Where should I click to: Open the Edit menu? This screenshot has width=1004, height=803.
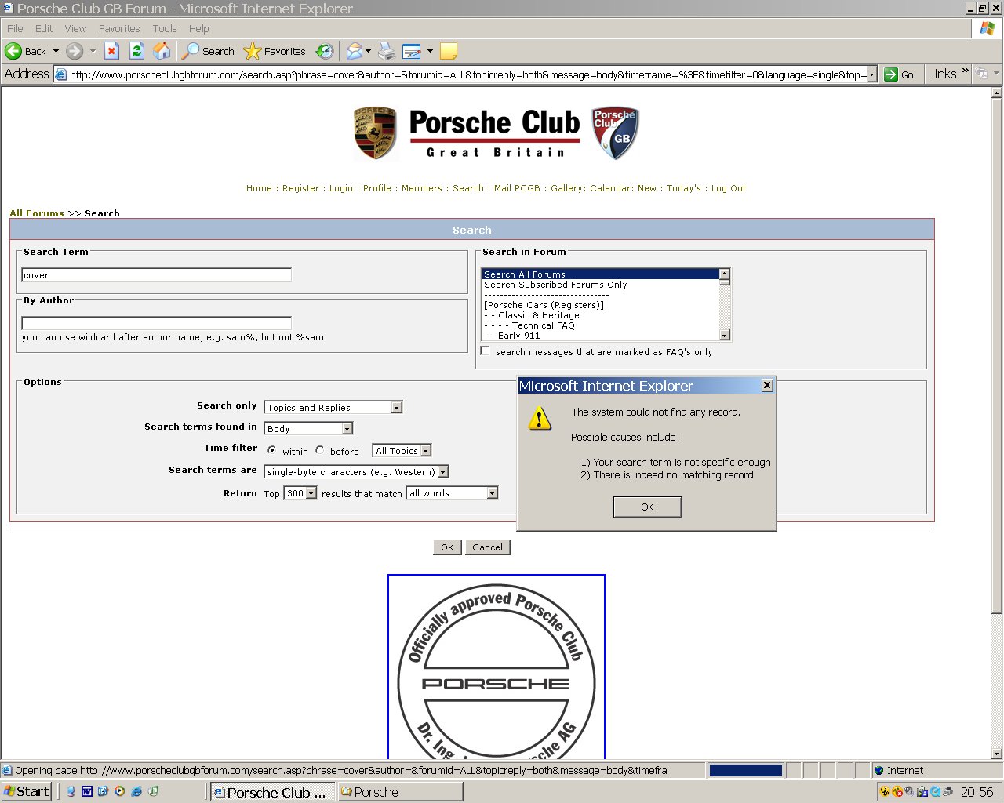tap(44, 28)
